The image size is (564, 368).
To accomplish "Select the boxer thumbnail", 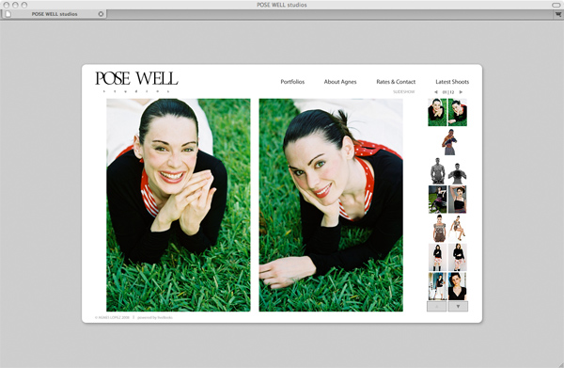I will pyautogui.click(x=449, y=142).
